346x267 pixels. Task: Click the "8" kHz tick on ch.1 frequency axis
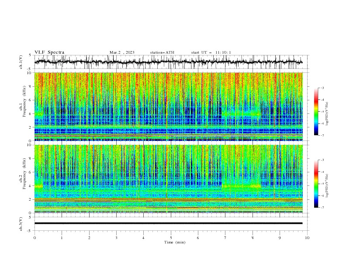pyautogui.click(x=31, y=86)
